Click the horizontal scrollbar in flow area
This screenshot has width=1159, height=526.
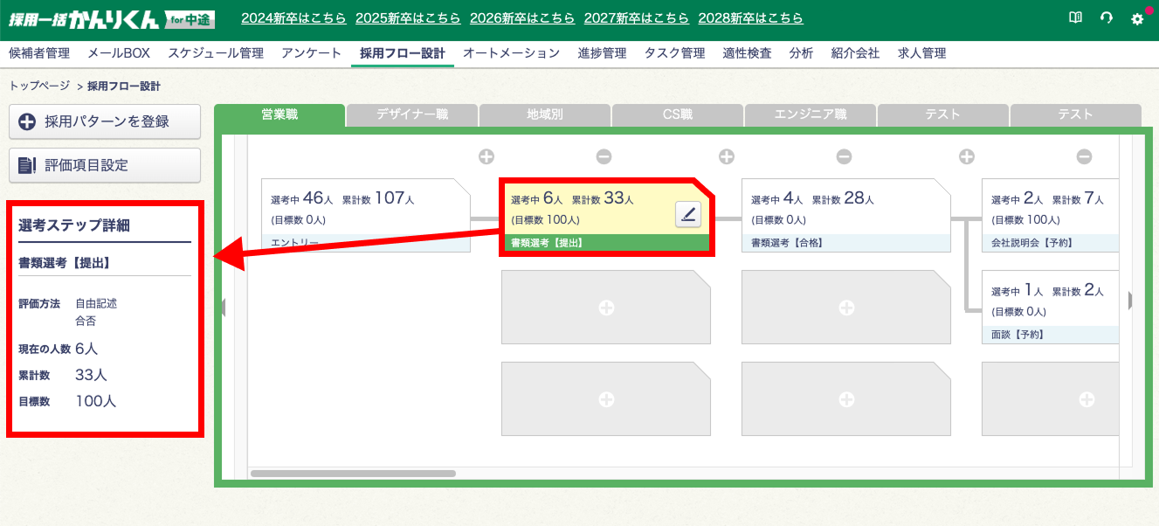[353, 474]
